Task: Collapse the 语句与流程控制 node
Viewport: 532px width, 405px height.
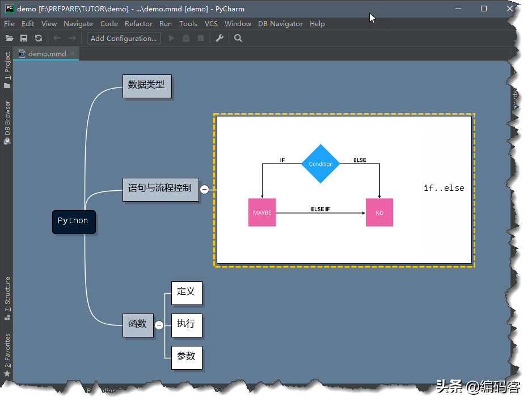Action: [x=205, y=190]
